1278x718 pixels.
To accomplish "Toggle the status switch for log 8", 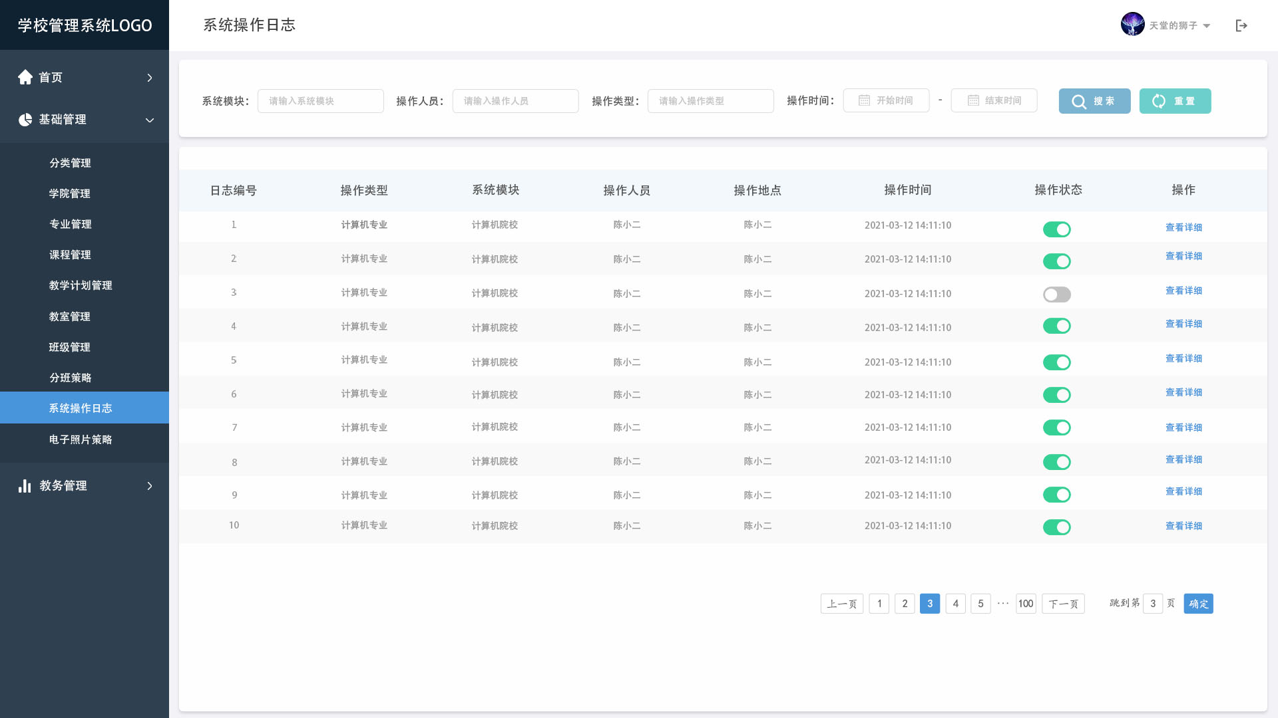I will [1057, 462].
